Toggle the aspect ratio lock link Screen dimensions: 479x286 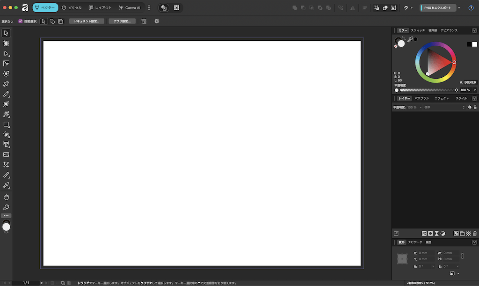463,256
